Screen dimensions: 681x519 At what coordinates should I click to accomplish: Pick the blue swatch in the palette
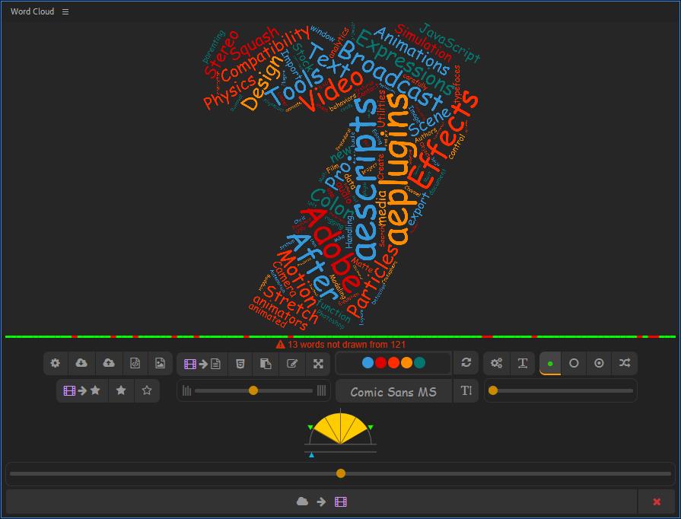[x=368, y=363]
